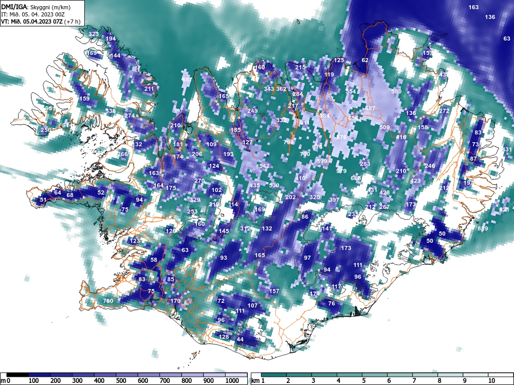Click the value '621' off the east coast
Viewport: 514px width, 385px height.
[504, 209]
